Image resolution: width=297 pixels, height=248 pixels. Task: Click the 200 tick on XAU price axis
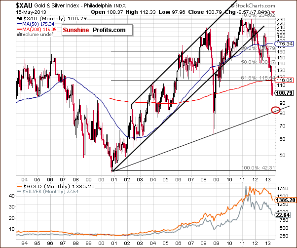281,32
